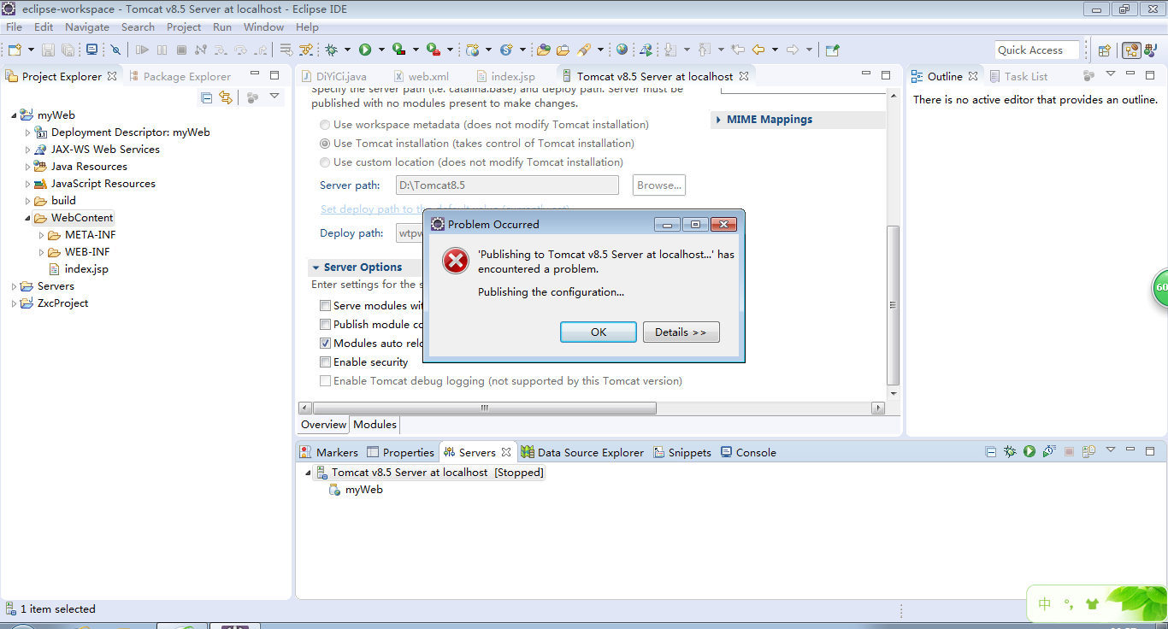Click the Save All toolbar icon

point(68,50)
